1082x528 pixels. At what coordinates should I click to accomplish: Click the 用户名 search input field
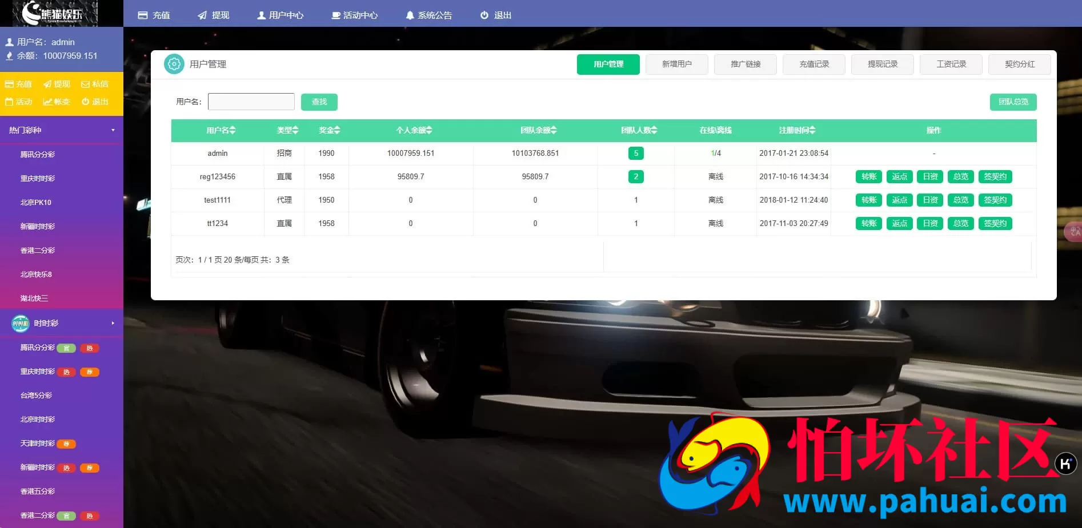point(251,102)
